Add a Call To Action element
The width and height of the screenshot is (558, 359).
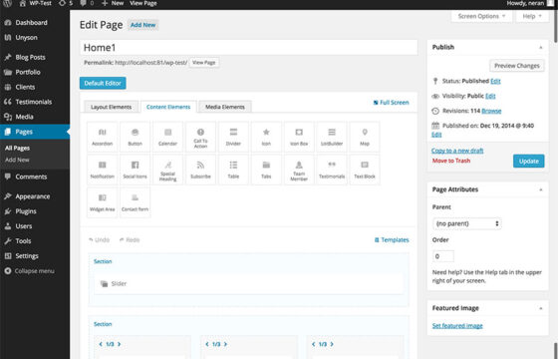click(x=200, y=138)
